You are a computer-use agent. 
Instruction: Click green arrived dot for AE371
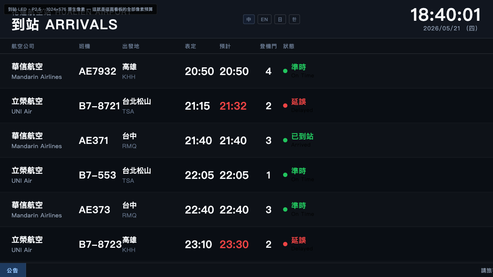(285, 140)
